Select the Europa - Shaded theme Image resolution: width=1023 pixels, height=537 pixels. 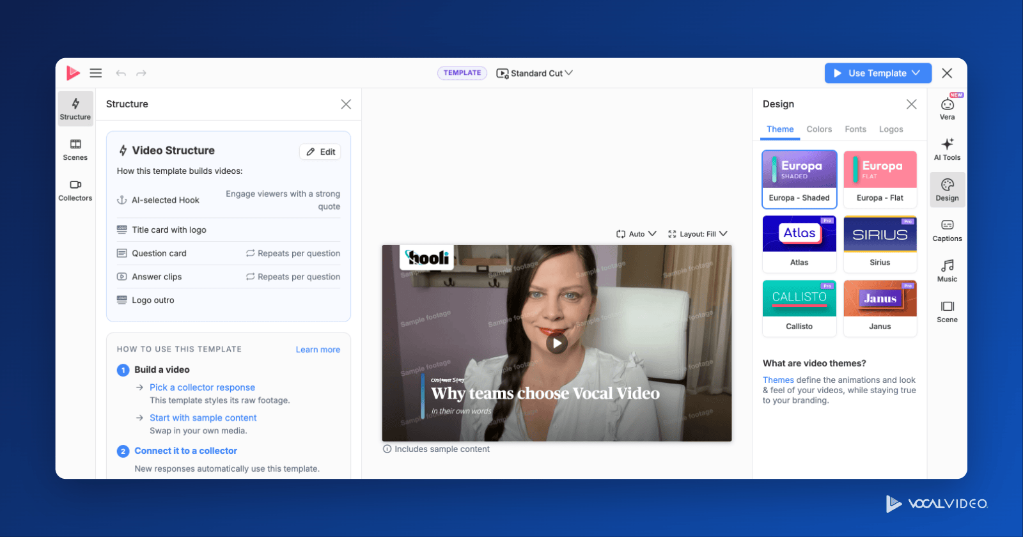(x=799, y=179)
